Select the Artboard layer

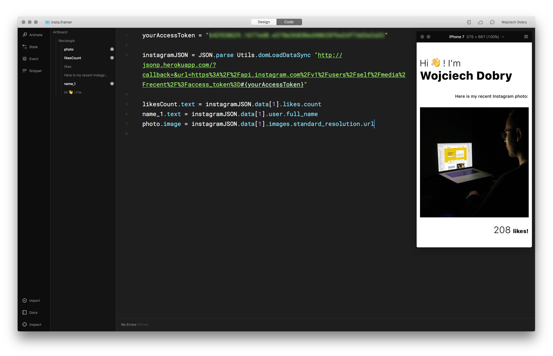(x=60, y=32)
